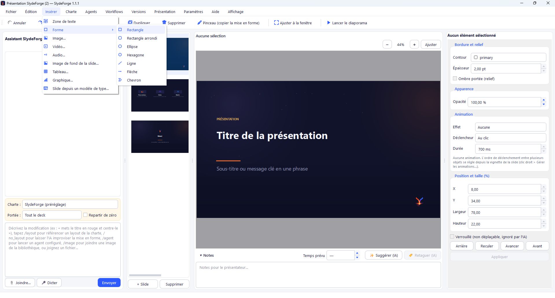Open the Charte menu in menu bar
This screenshot has height=298, width=555.
(x=71, y=12)
